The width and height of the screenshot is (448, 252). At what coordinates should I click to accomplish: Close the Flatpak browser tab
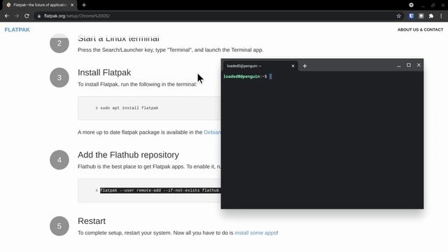click(x=72, y=5)
